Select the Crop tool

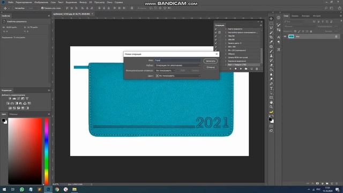(271, 37)
